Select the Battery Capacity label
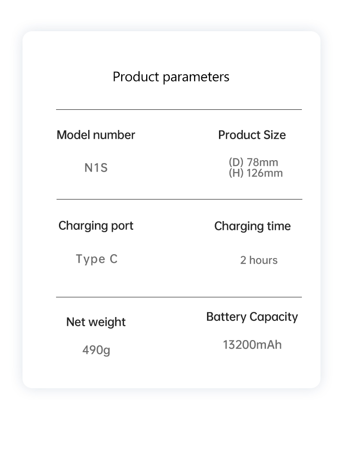 point(252,317)
